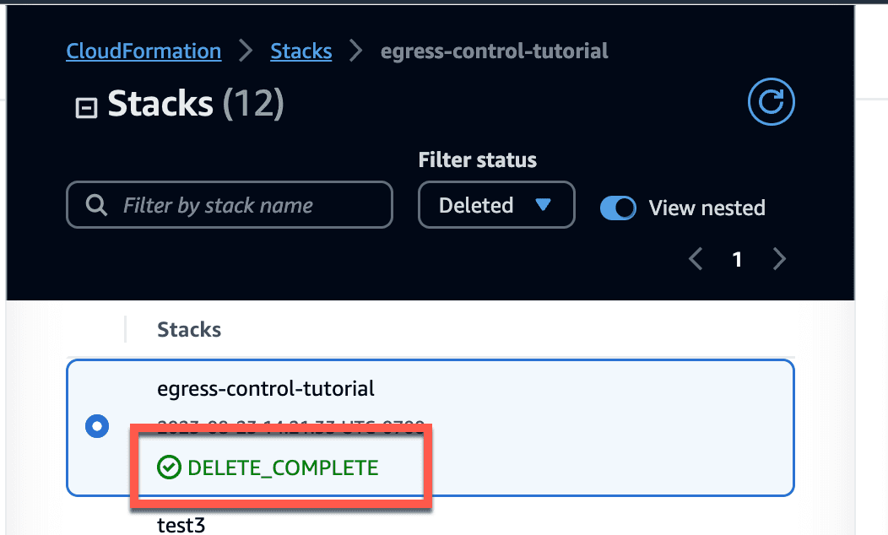Image resolution: width=888 pixels, height=535 pixels.
Task: Click the Filter by stack name field
Action: [230, 204]
